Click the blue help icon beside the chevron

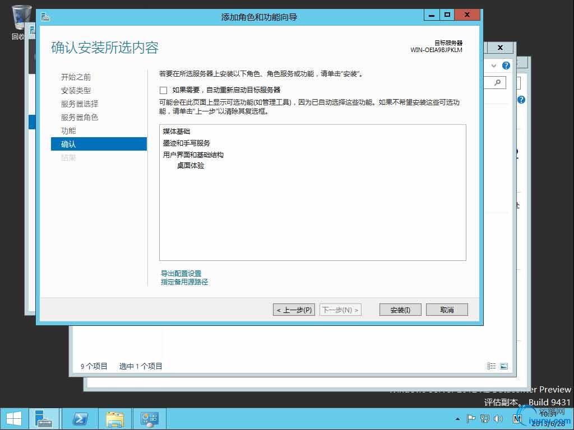tap(506, 66)
